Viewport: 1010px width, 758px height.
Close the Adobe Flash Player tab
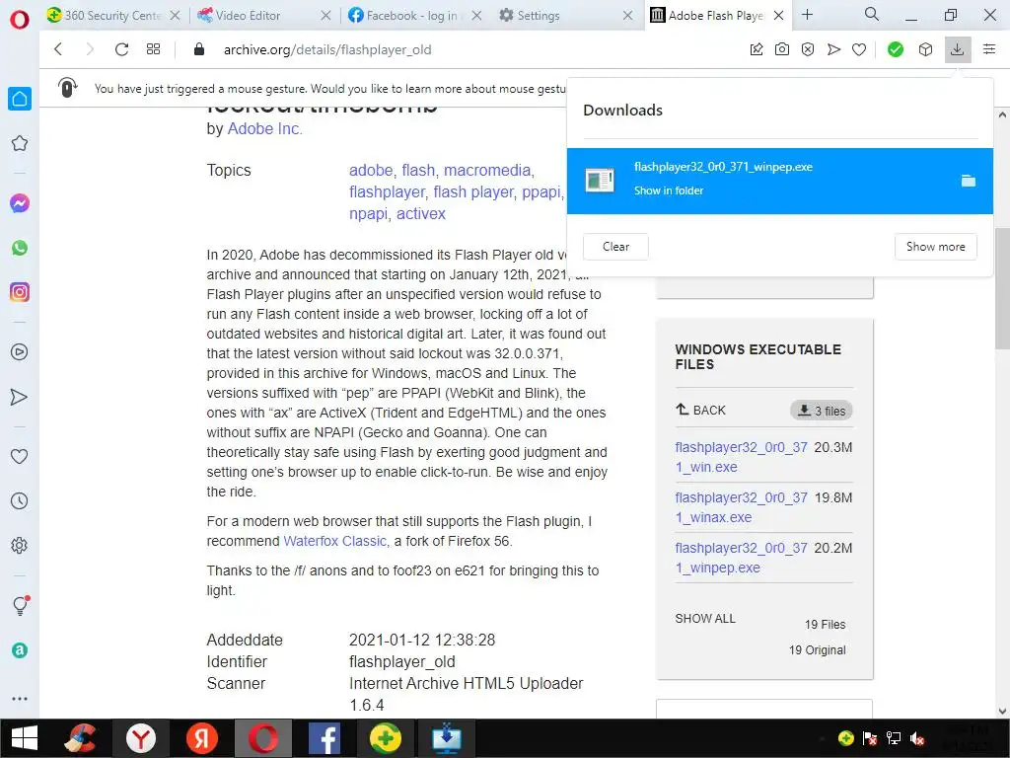coord(779,16)
